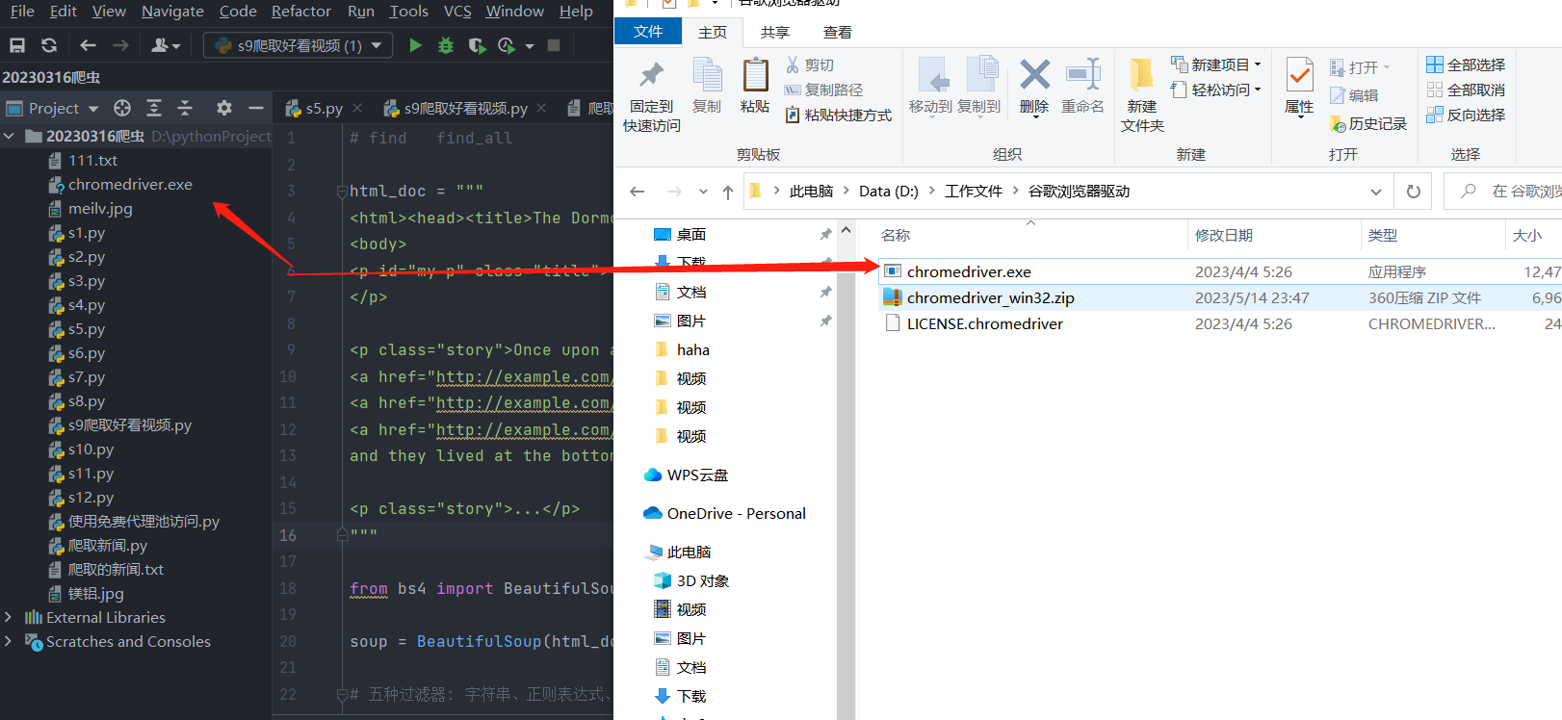Open the Refactor menu in PyCharm
This screenshot has height=720, width=1562.
tap(300, 11)
